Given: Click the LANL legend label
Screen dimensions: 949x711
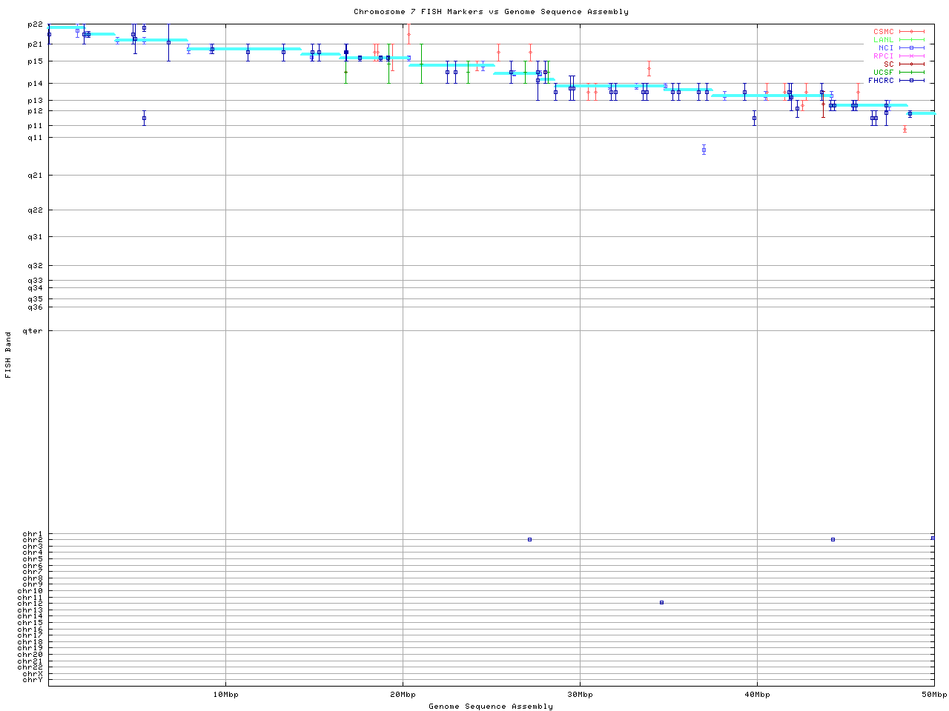Looking at the screenshot, I should [x=883, y=40].
